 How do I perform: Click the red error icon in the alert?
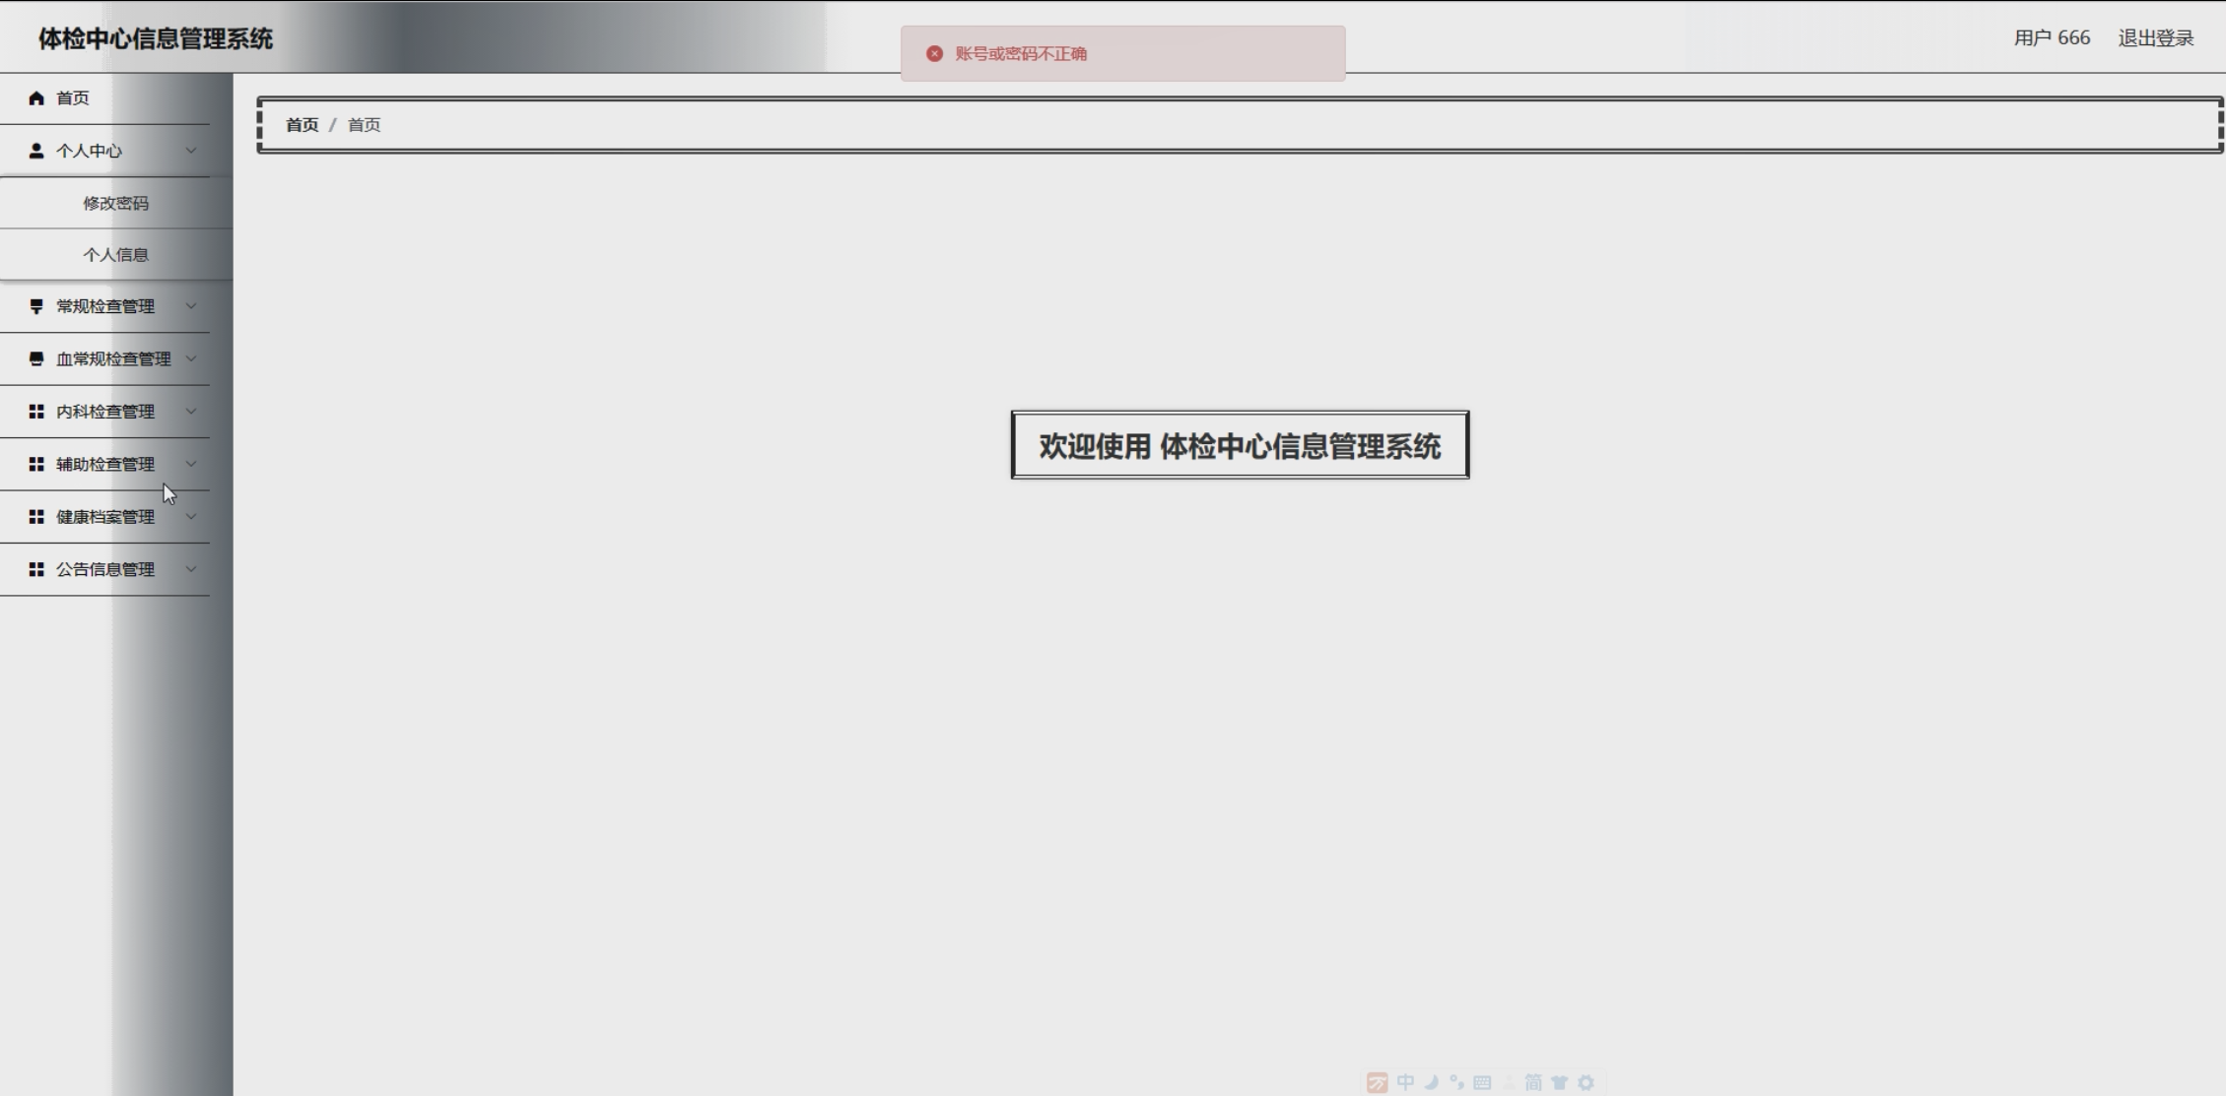coord(934,53)
